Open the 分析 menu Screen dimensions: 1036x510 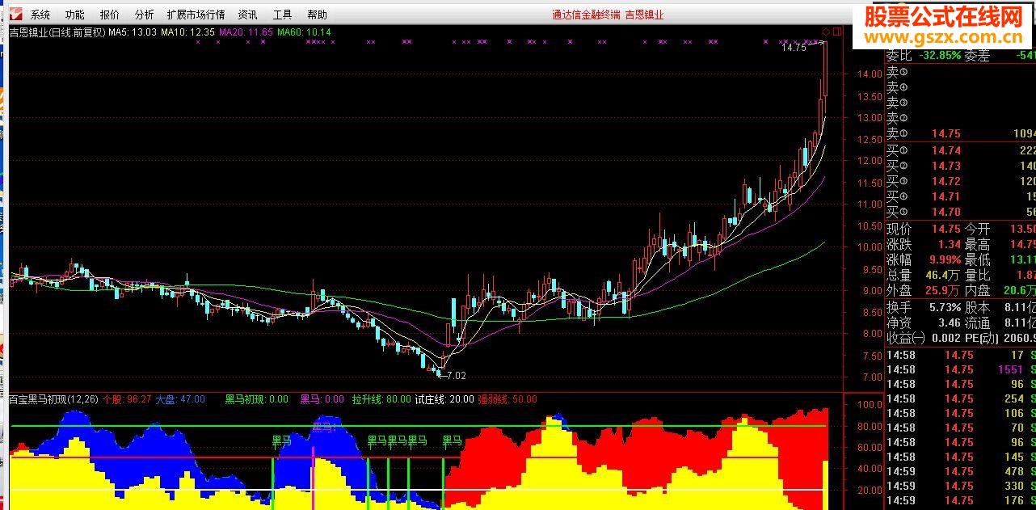[x=144, y=15]
